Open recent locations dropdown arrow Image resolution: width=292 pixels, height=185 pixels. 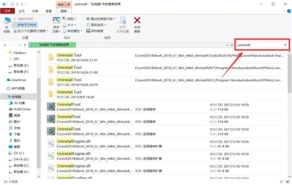[19, 45]
